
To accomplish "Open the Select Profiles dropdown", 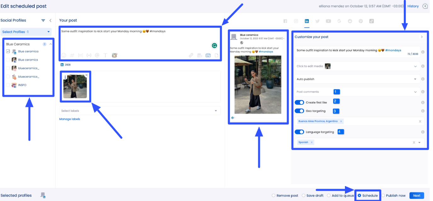I will click(26, 32).
